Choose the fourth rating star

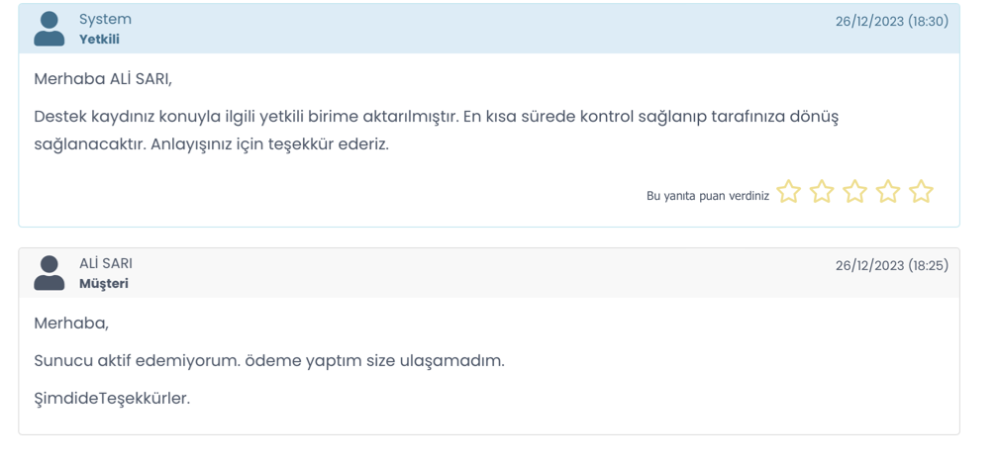pyautogui.click(x=888, y=191)
